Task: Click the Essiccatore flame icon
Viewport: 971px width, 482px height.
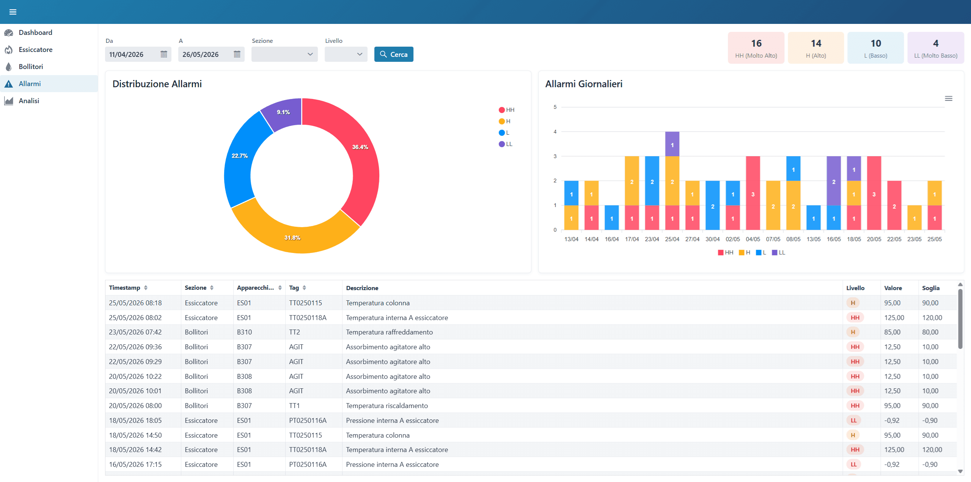Action: (9, 50)
